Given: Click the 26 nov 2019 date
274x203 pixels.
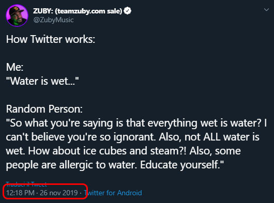Looking at the screenshot, I should coord(59,193).
